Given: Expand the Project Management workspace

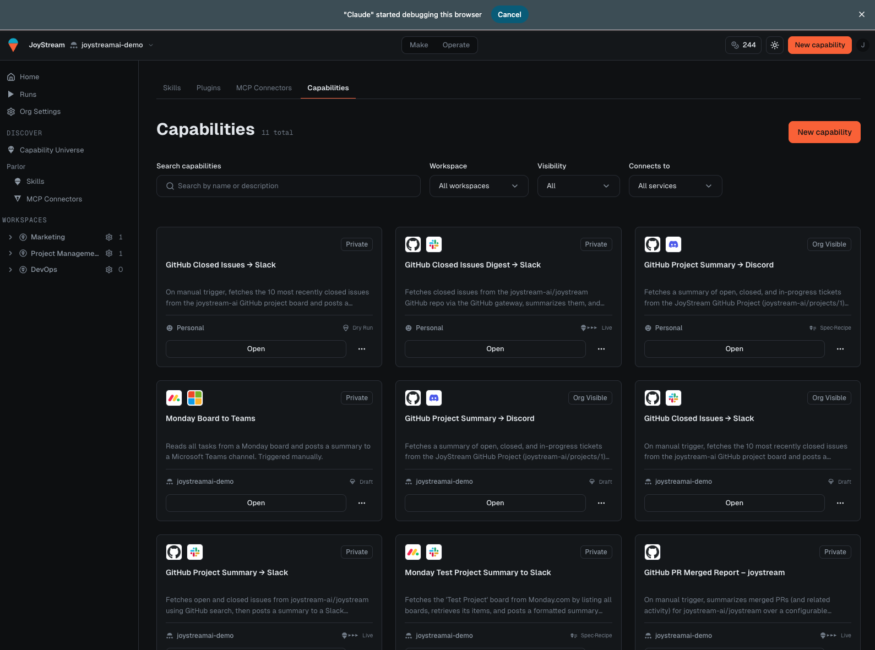Looking at the screenshot, I should tap(10, 254).
